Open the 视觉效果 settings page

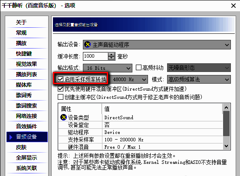click(x=26, y=64)
